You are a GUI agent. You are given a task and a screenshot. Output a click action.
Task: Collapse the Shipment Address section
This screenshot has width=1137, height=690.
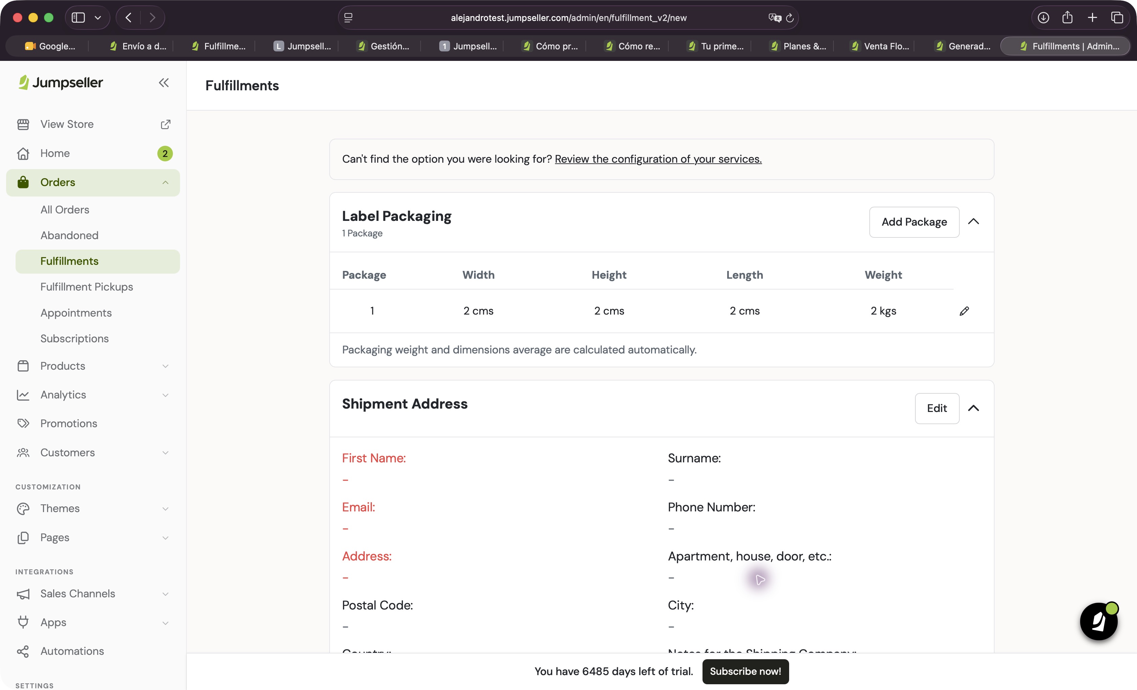[974, 408]
